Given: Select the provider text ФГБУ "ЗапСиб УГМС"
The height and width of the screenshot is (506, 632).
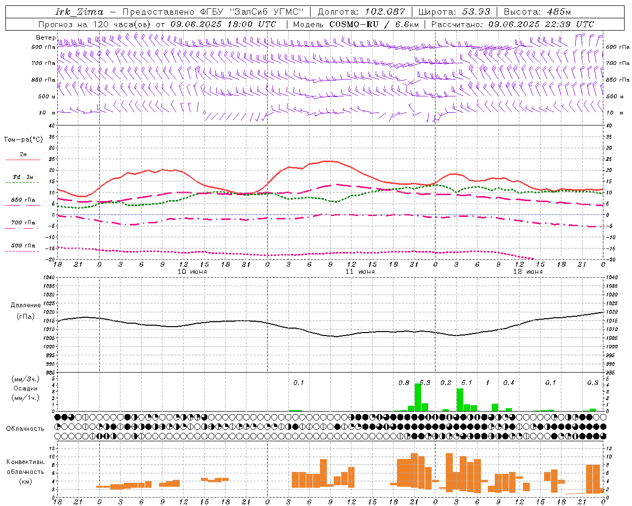Looking at the screenshot, I should tap(252, 12).
